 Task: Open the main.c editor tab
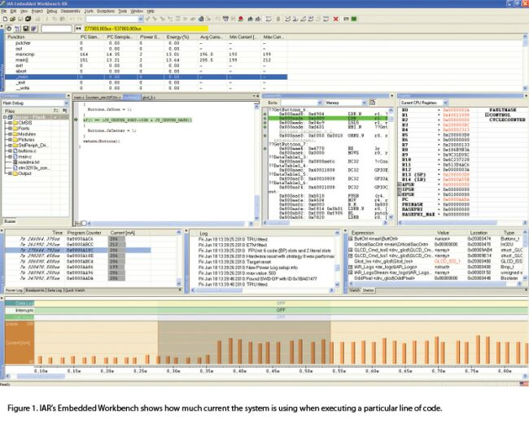[x=79, y=98]
